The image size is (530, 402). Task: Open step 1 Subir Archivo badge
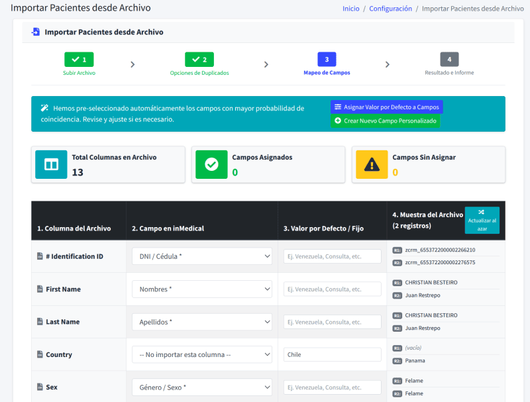79,60
